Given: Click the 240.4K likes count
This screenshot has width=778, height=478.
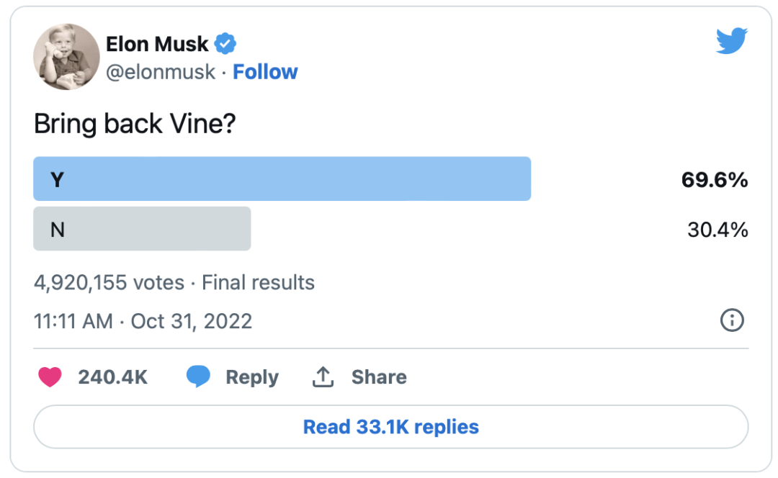Looking at the screenshot, I should click(x=112, y=377).
